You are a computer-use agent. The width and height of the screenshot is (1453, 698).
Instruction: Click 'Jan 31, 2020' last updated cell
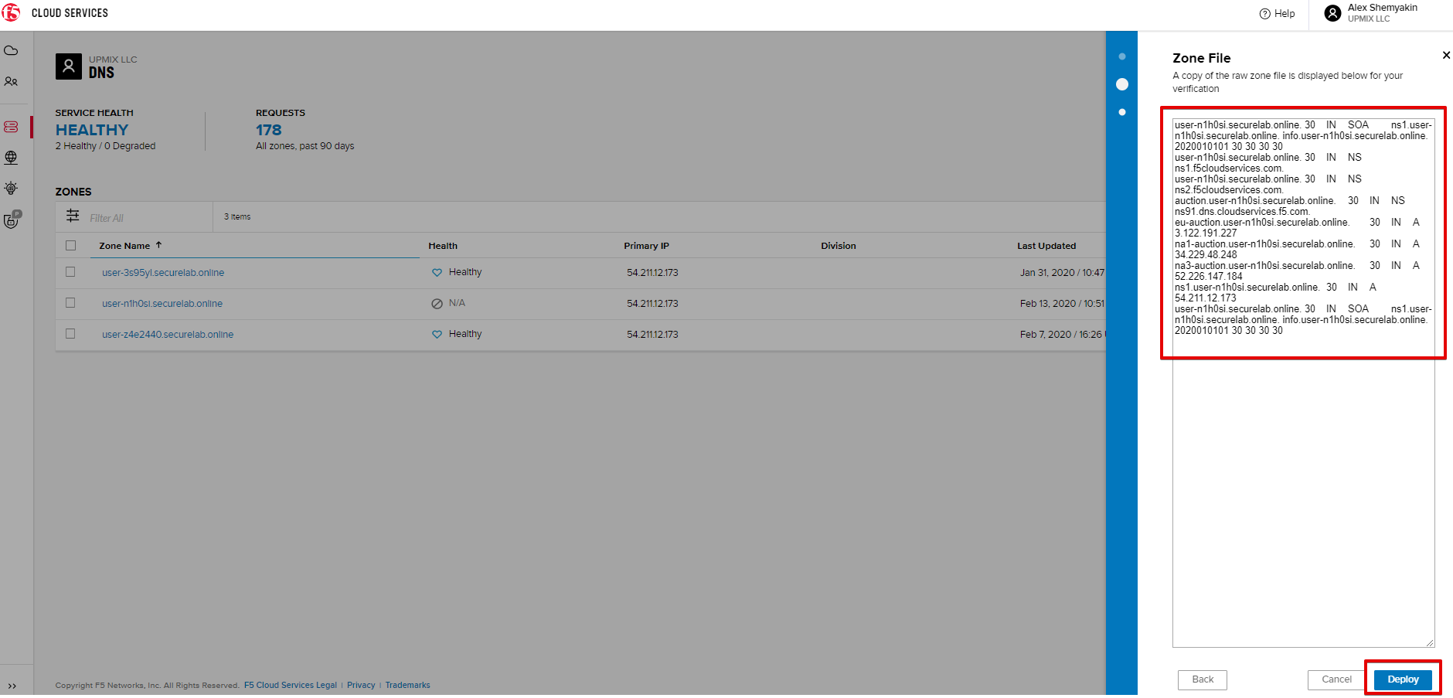click(1062, 273)
